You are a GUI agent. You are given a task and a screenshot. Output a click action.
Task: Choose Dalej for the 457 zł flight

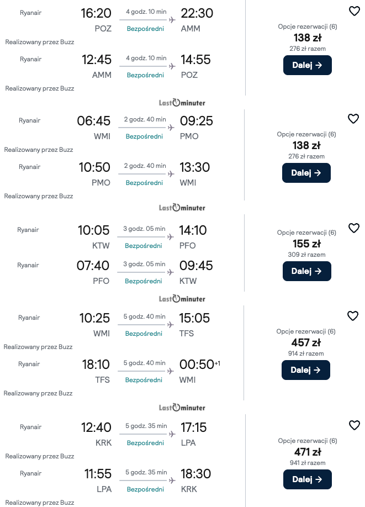coord(306,370)
